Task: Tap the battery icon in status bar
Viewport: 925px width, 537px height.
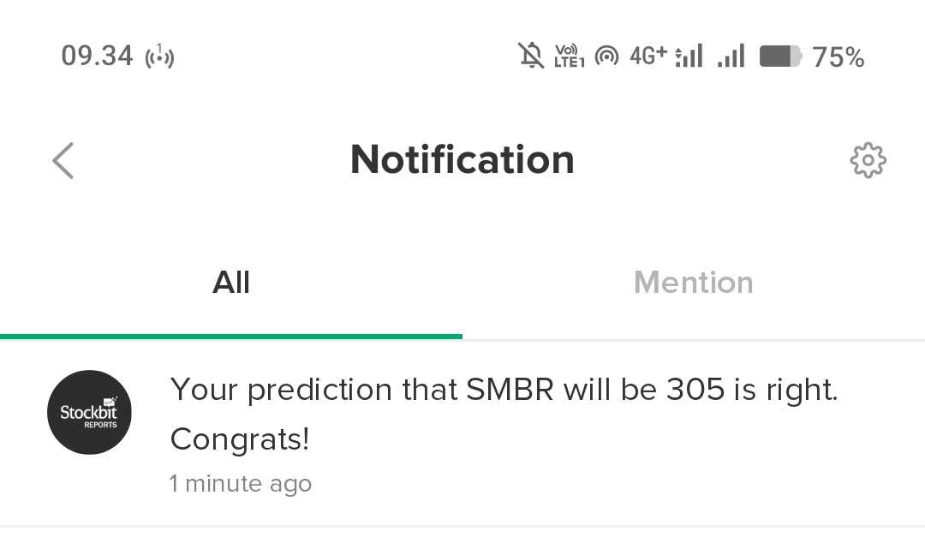Action: (x=779, y=57)
